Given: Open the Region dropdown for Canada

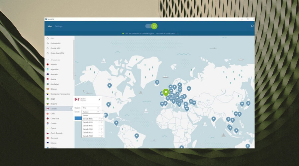Looking at the screenshot, I should (x=91, y=108).
